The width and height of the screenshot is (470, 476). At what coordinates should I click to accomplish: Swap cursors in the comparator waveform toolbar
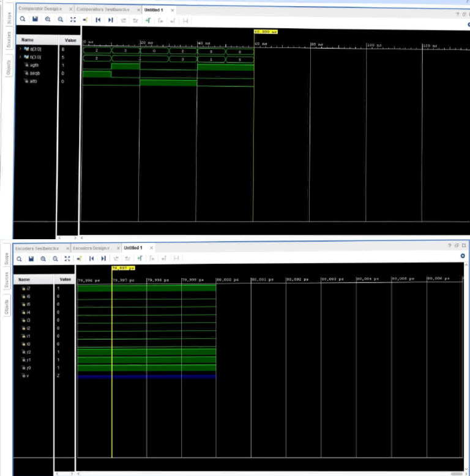tap(185, 21)
